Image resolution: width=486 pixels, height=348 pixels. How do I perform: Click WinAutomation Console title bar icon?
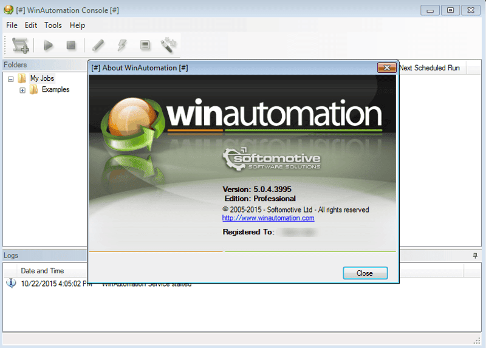(x=9, y=10)
